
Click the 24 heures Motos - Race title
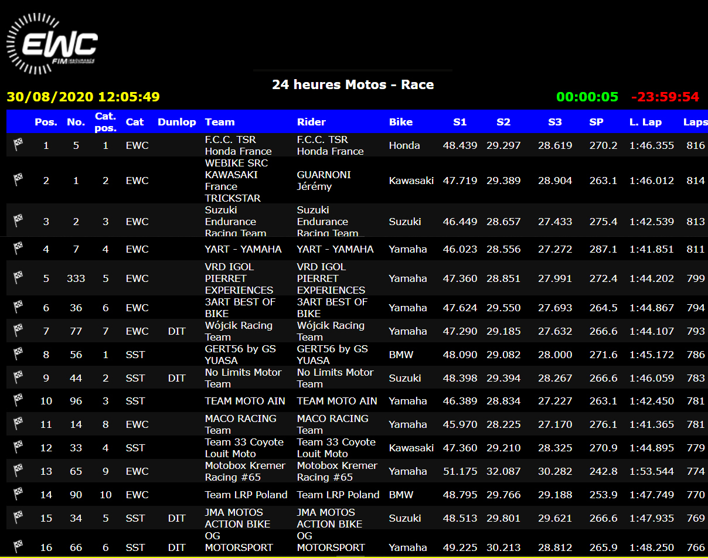click(353, 84)
